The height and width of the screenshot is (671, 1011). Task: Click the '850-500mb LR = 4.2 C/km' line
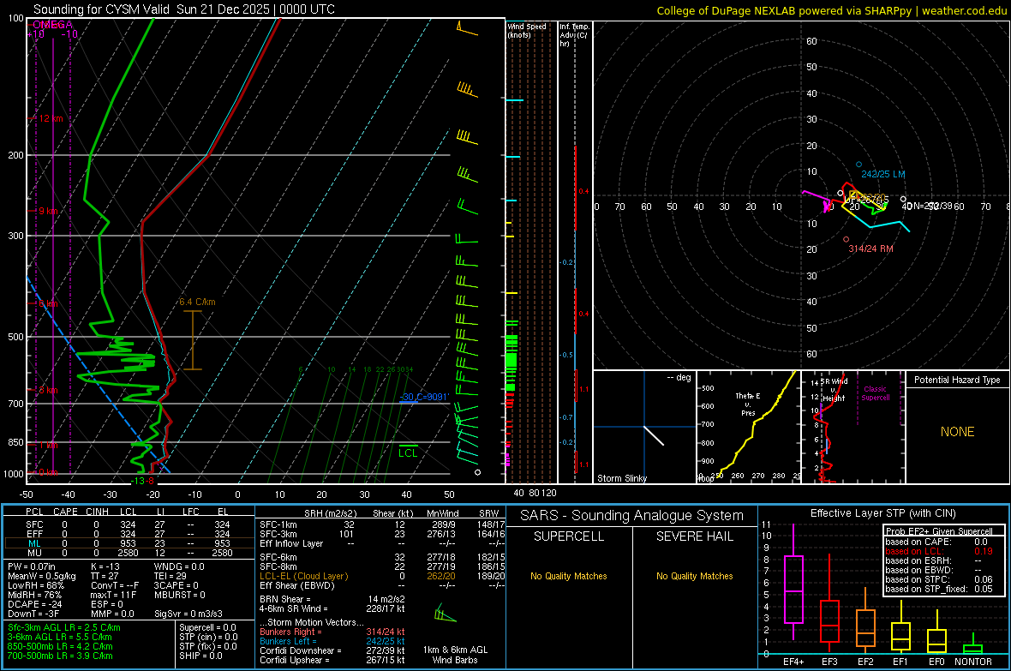(x=60, y=646)
